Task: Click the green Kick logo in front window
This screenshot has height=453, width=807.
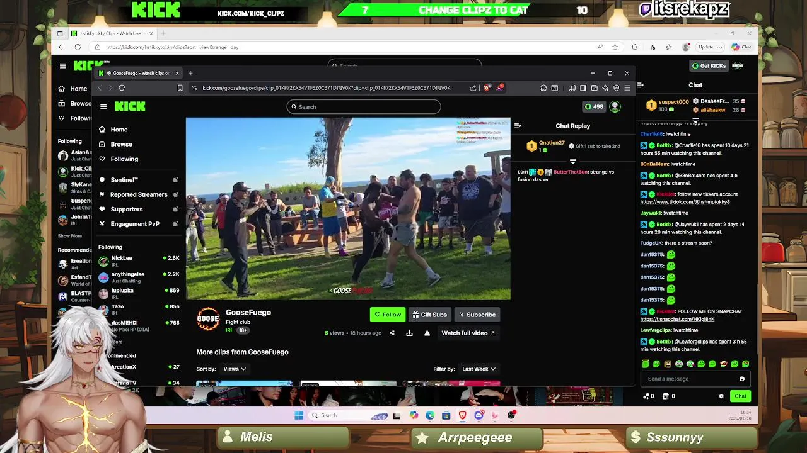Action: [x=130, y=107]
